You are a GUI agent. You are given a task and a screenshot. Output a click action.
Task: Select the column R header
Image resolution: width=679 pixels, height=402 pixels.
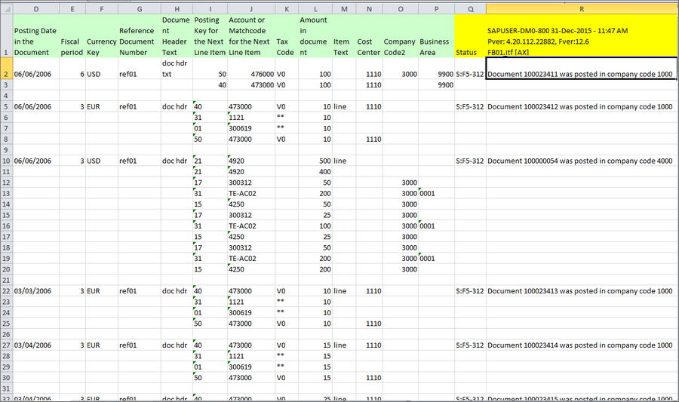click(581, 8)
